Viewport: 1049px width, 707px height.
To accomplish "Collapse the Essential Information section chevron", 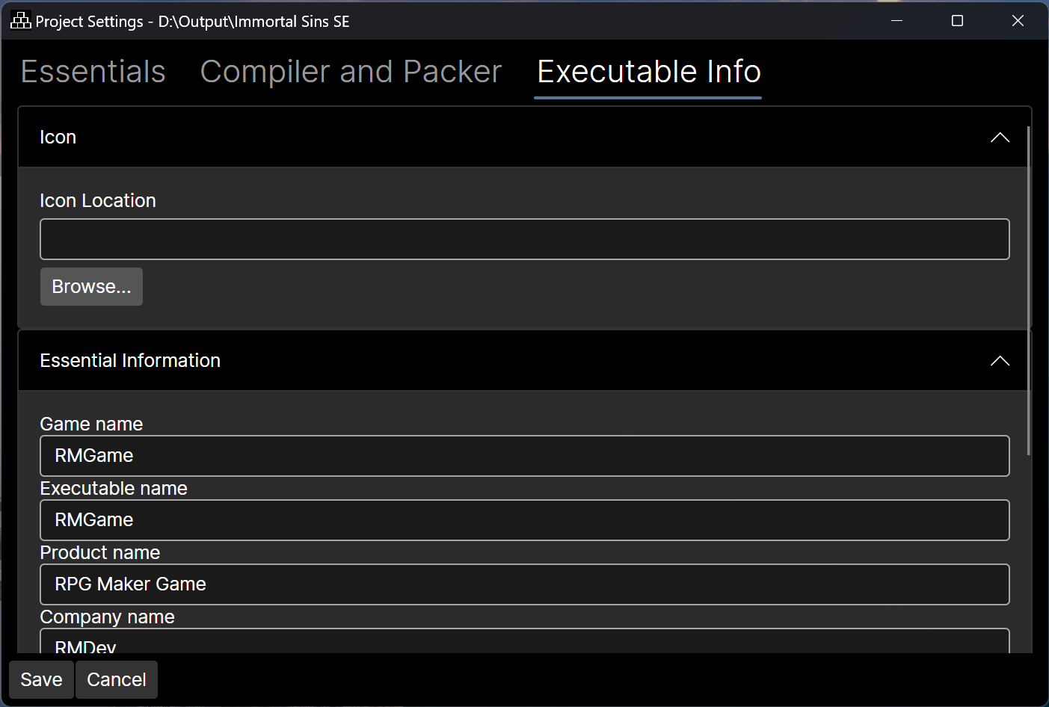I will (x=1000, y=361).
